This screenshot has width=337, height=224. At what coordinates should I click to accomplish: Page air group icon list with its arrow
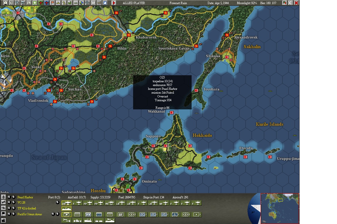tap(58, 202)
